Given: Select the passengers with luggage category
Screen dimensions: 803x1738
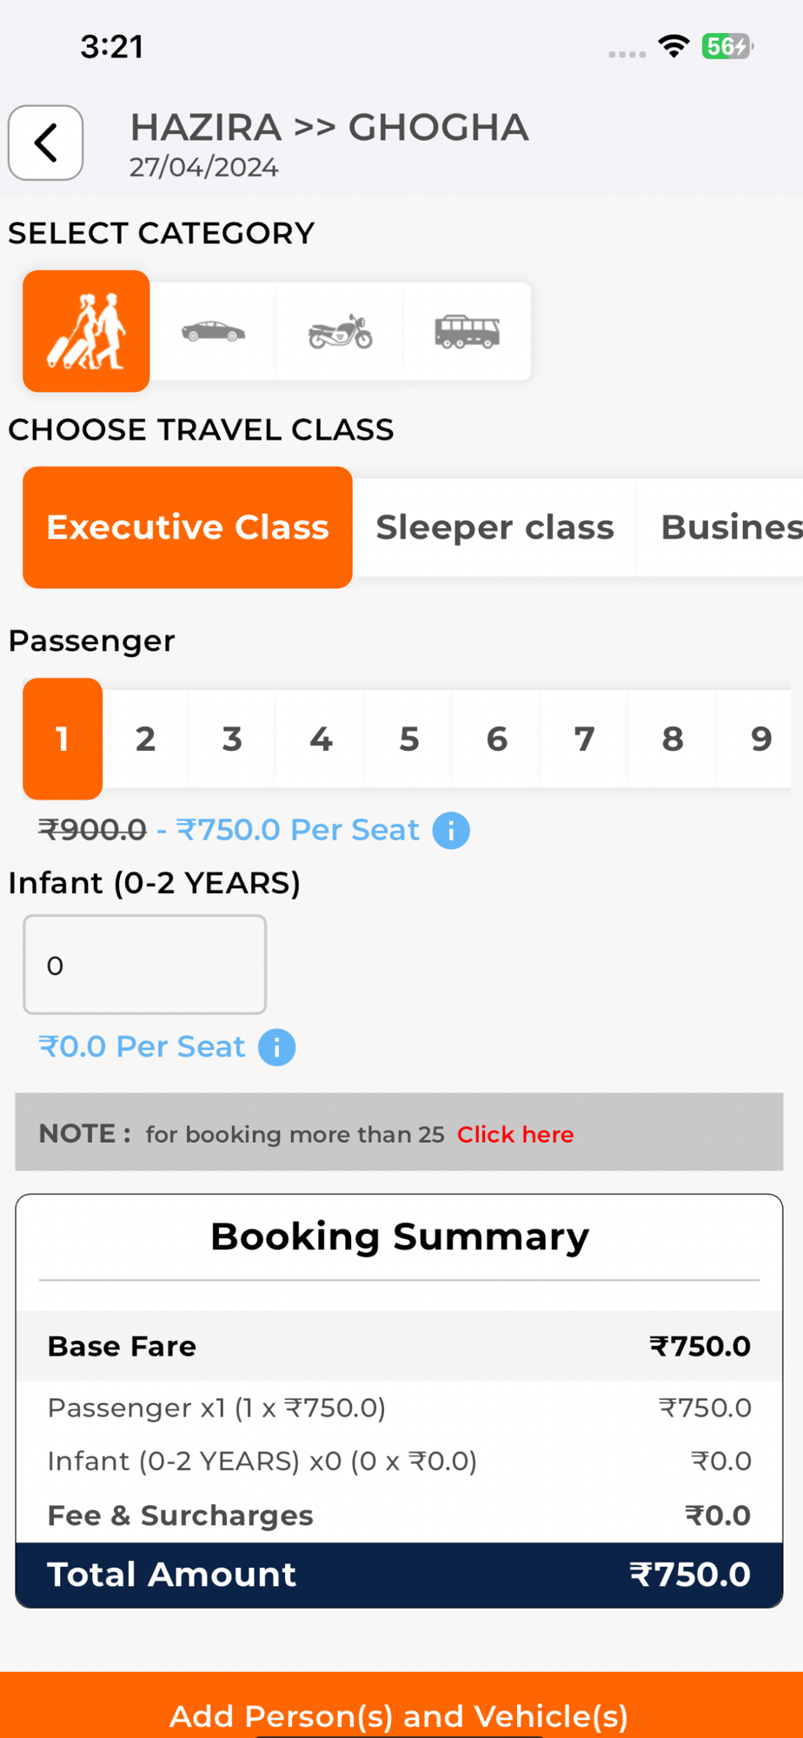Looking at the screenshot, I should point(86,331).
